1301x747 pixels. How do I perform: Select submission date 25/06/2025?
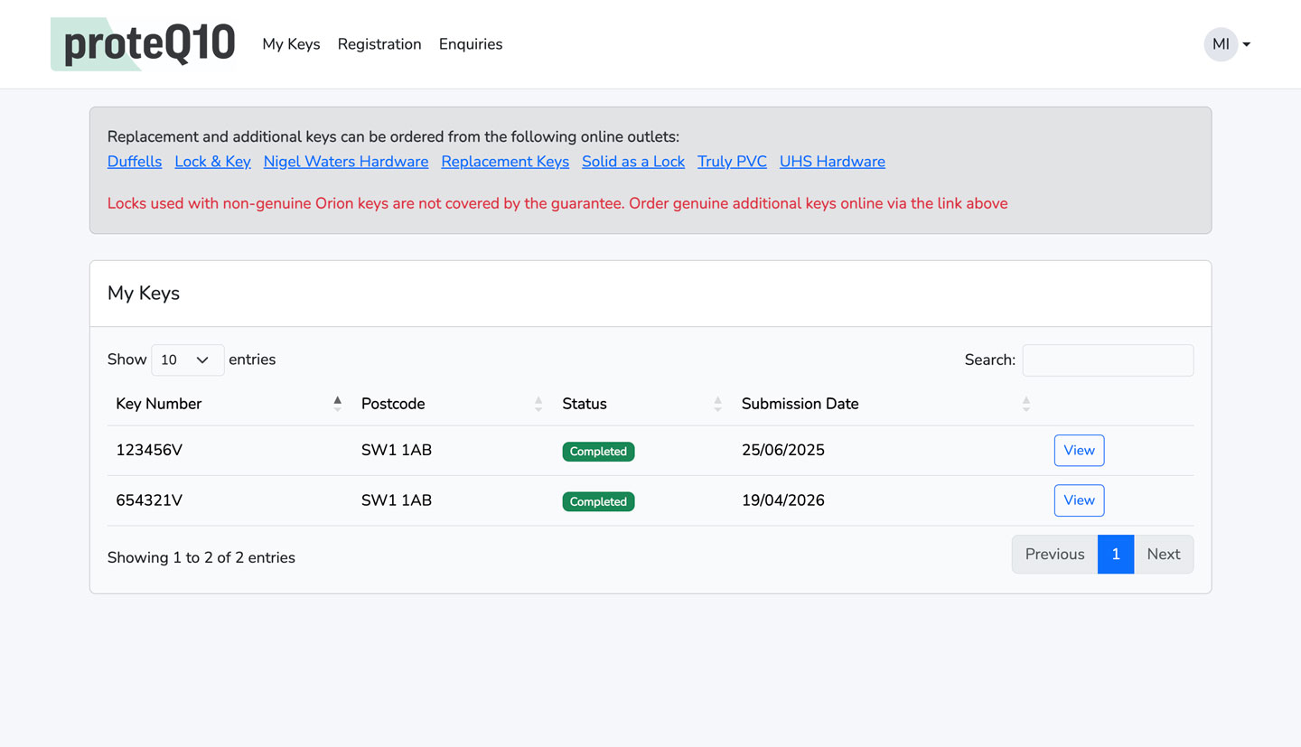(x=783, y=450)
